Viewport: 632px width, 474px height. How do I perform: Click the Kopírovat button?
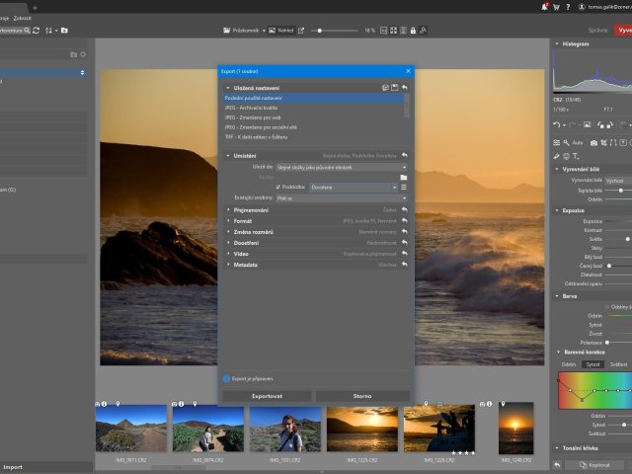tap(594, 465)
